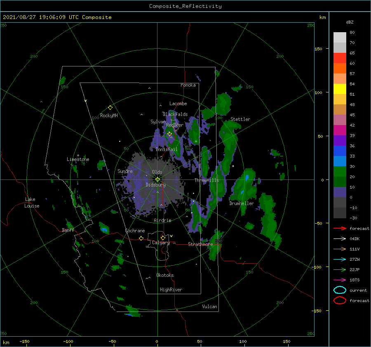Screen dimensions: 371x347
Task: Click the yellow diamond marker below Cochrane
Action: tap(141, 238)
